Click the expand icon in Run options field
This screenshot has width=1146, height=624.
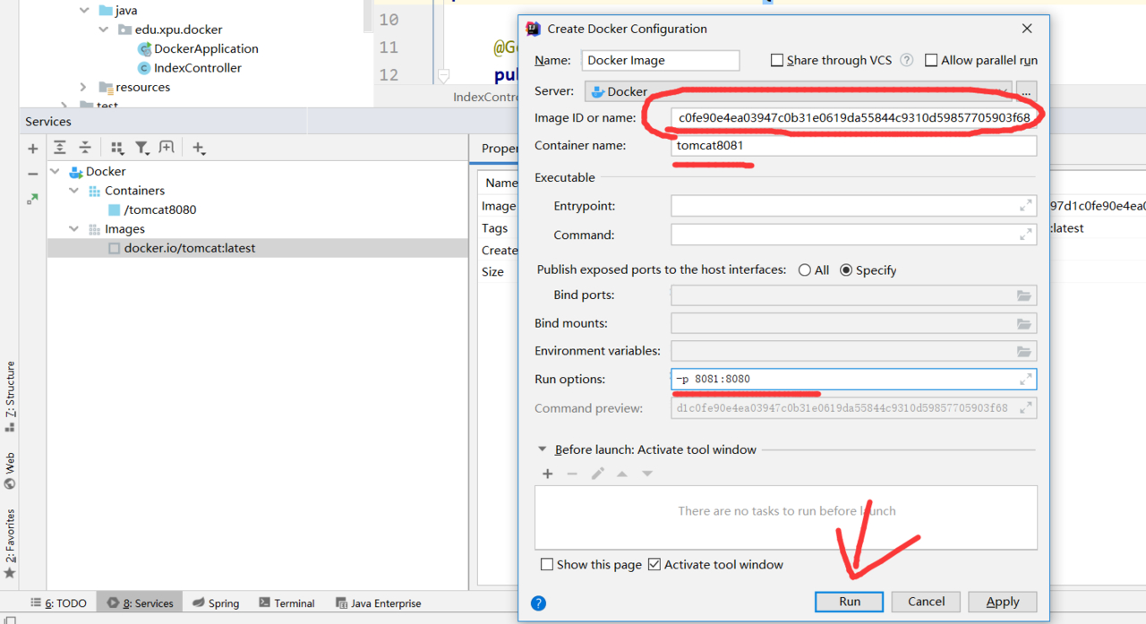(1025, 380)
